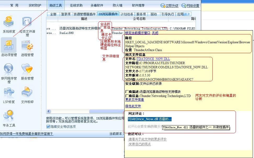Open the highlighted TDAtOnce_Now.dll comment title

point(150,119)
